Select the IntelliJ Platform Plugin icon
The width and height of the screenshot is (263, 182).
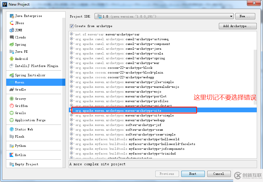point(12,66)
